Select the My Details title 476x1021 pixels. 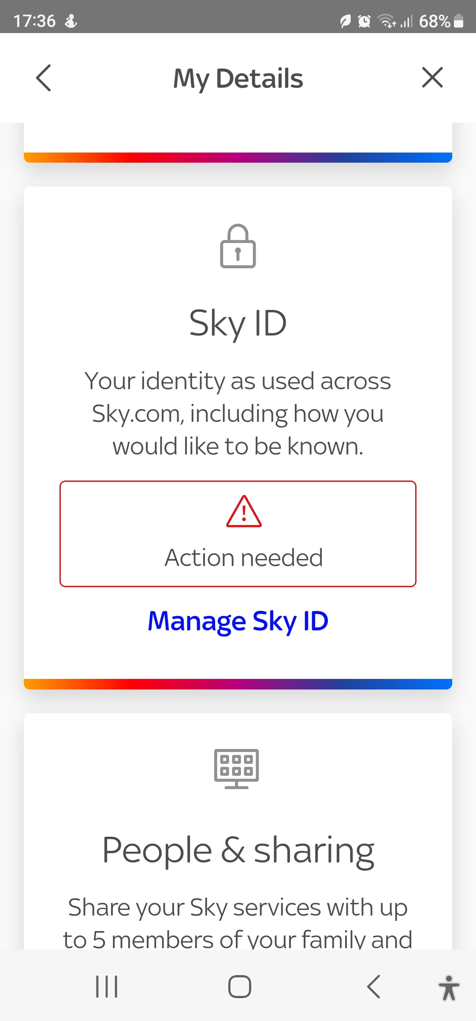coord(238,78)
